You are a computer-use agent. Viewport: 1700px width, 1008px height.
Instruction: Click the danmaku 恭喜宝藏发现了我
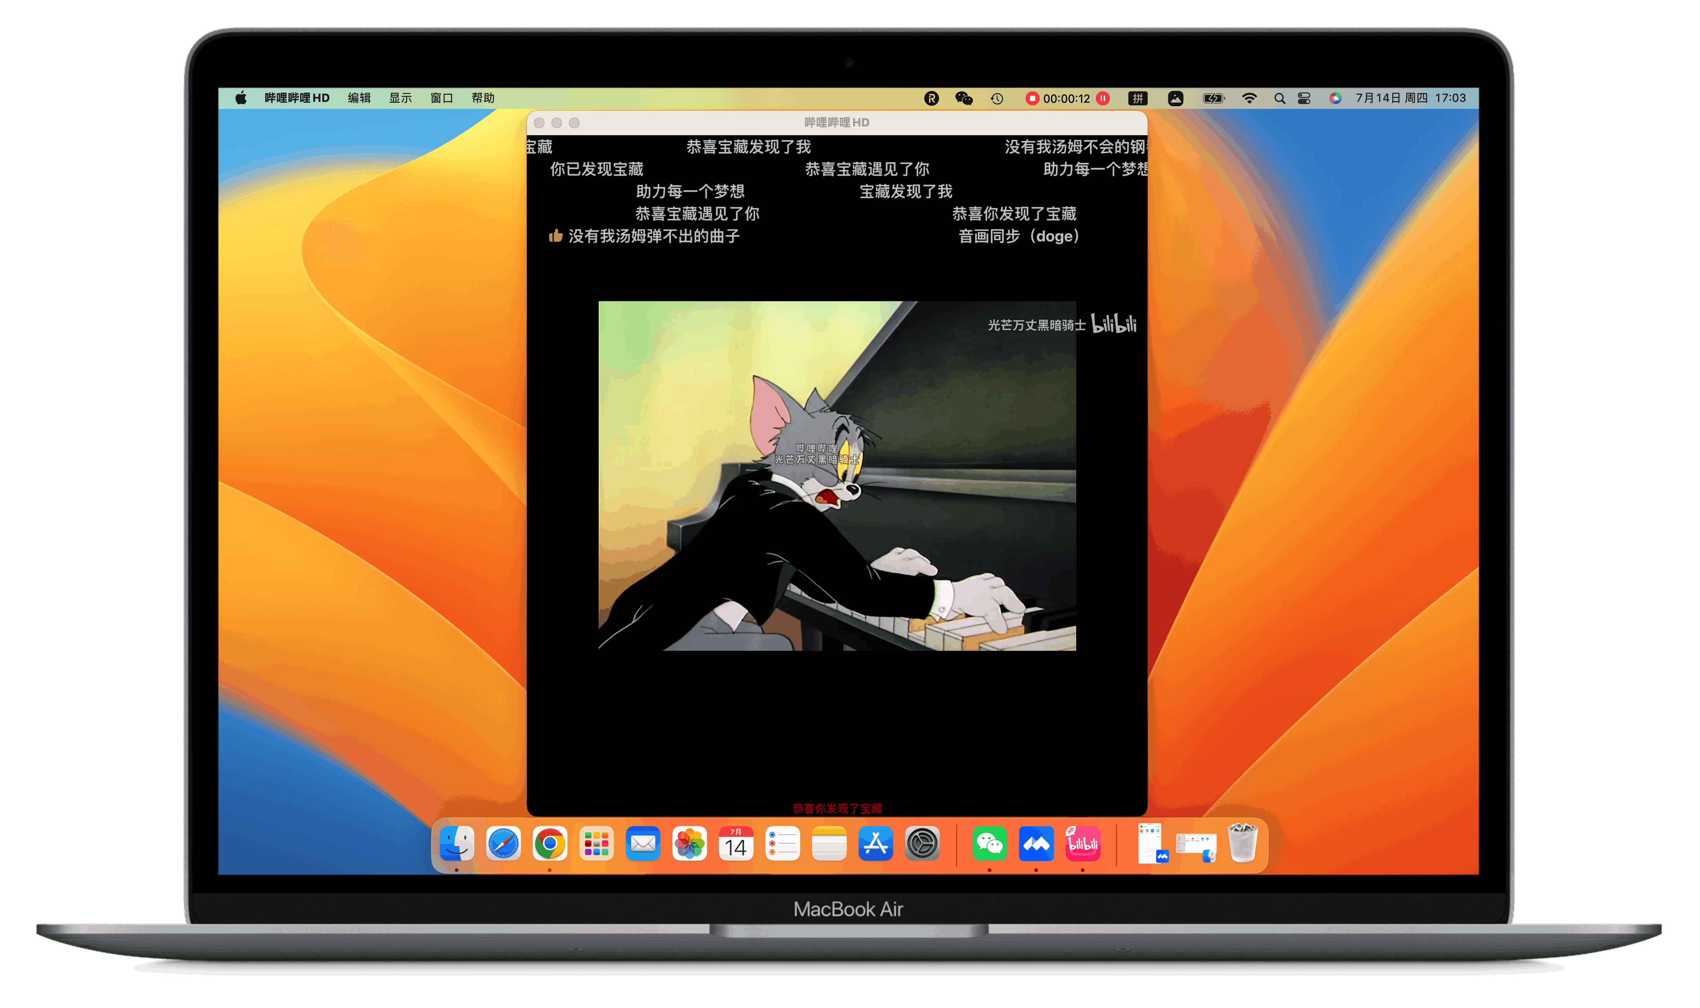[x=749, y=147]
